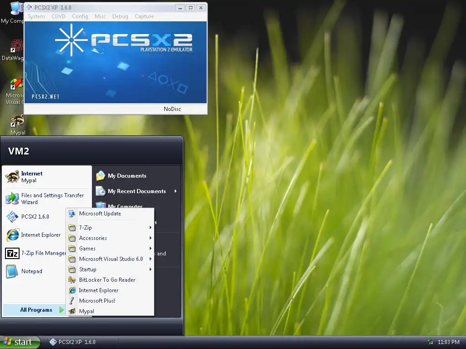Open 7-Zip File Manager from Start menu

[34, 253]
